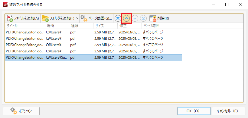Screen dimensions: 248x118
Task: Click the highlighted row's PDFXChangeEditor_do.. title
Action: coord(24,57)
